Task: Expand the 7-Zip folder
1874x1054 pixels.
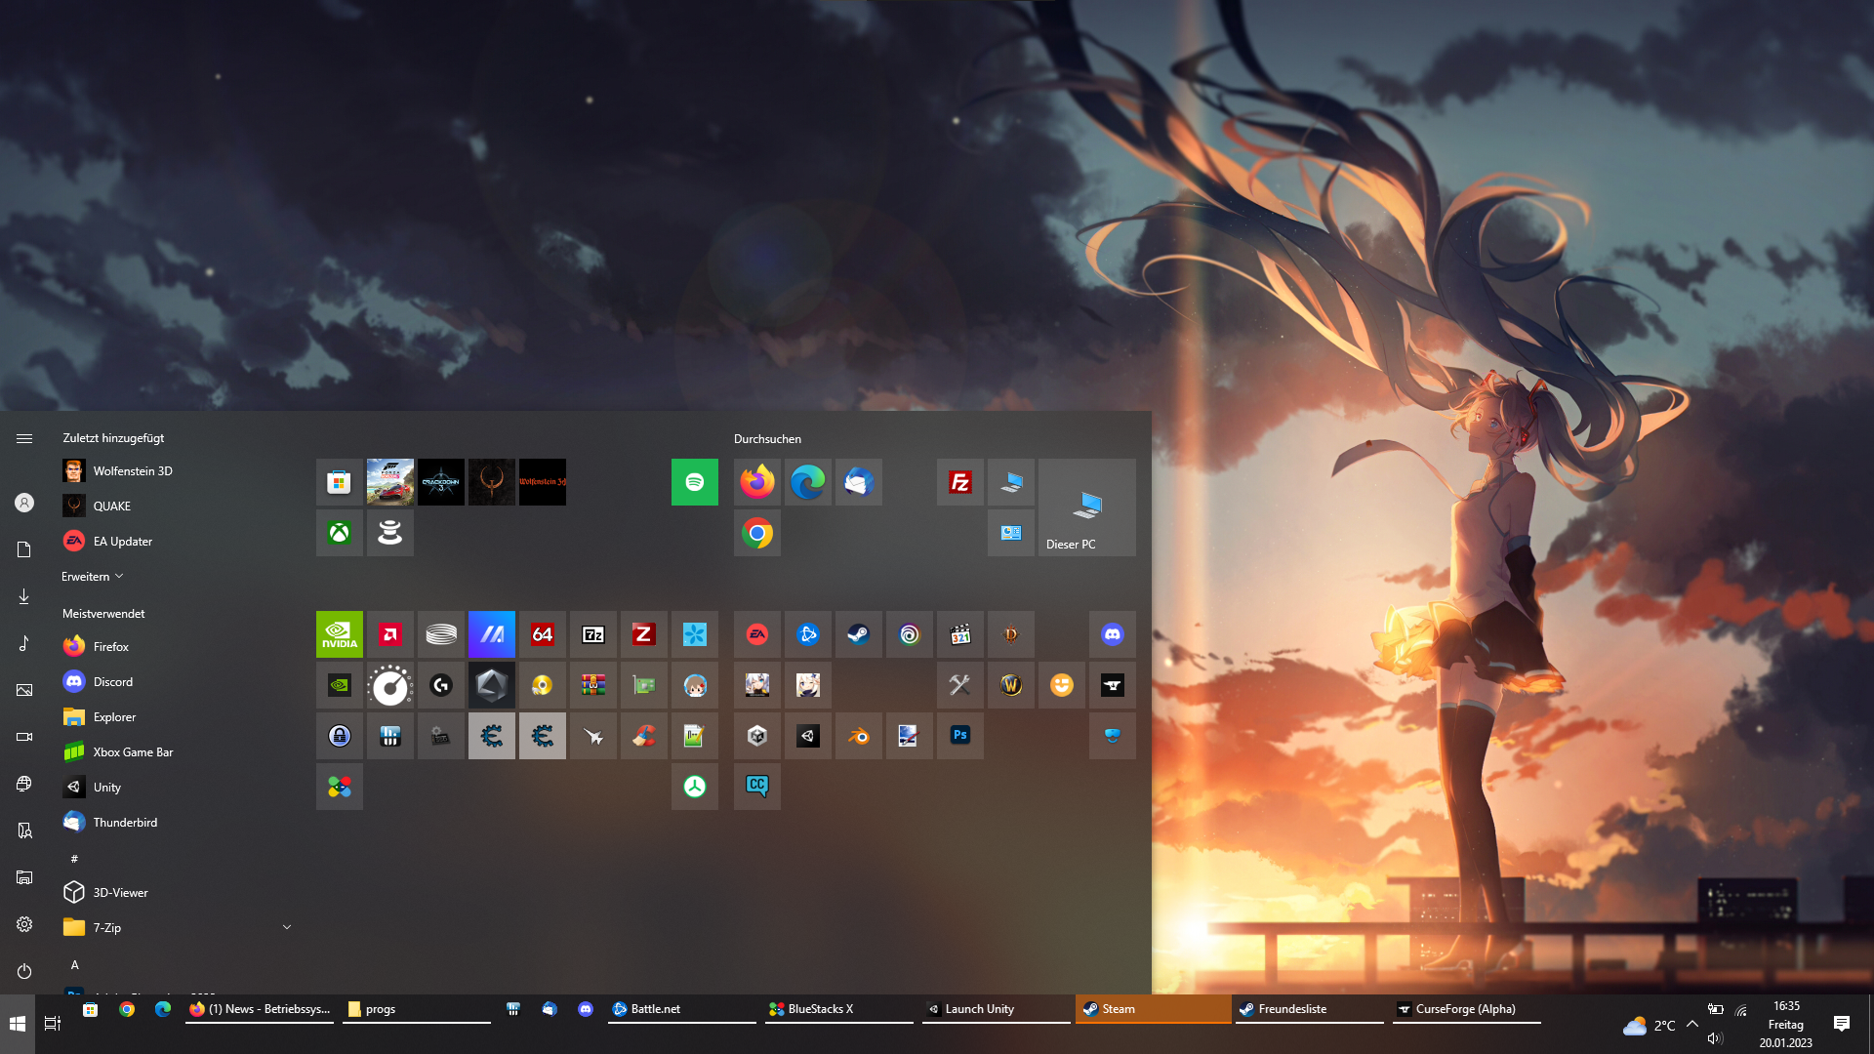Action: [x=286, y=927]
